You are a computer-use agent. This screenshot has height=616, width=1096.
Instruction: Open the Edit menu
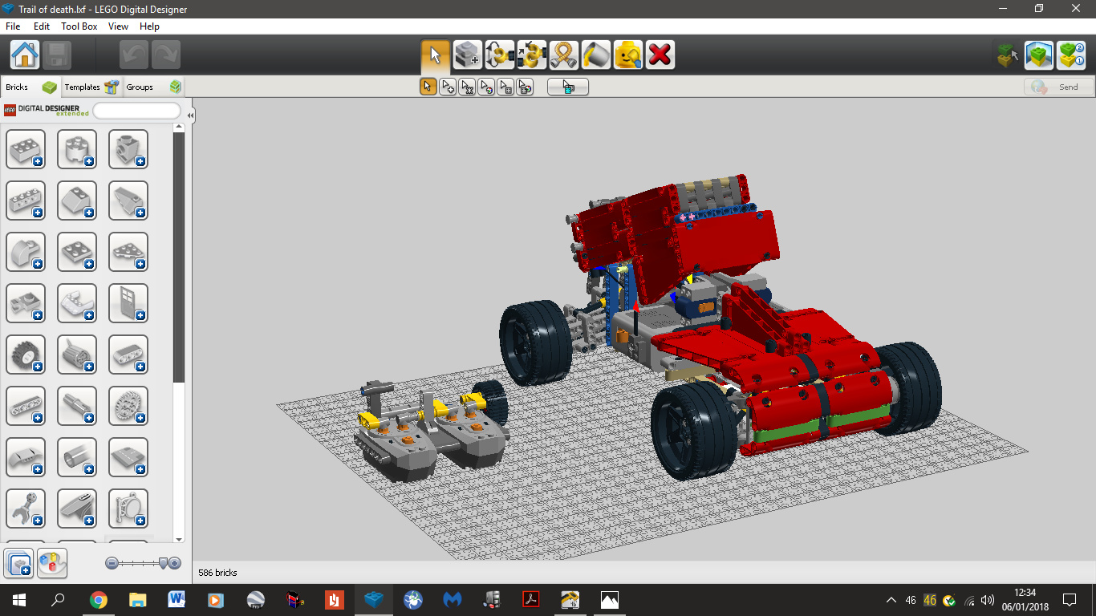[42, 26]
